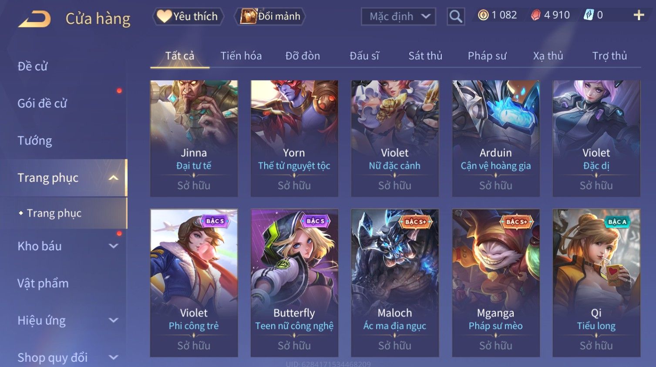Tap the blue voucher currency icon
Image resolution: width=656 pixels, height=367 pixels.
589,15
